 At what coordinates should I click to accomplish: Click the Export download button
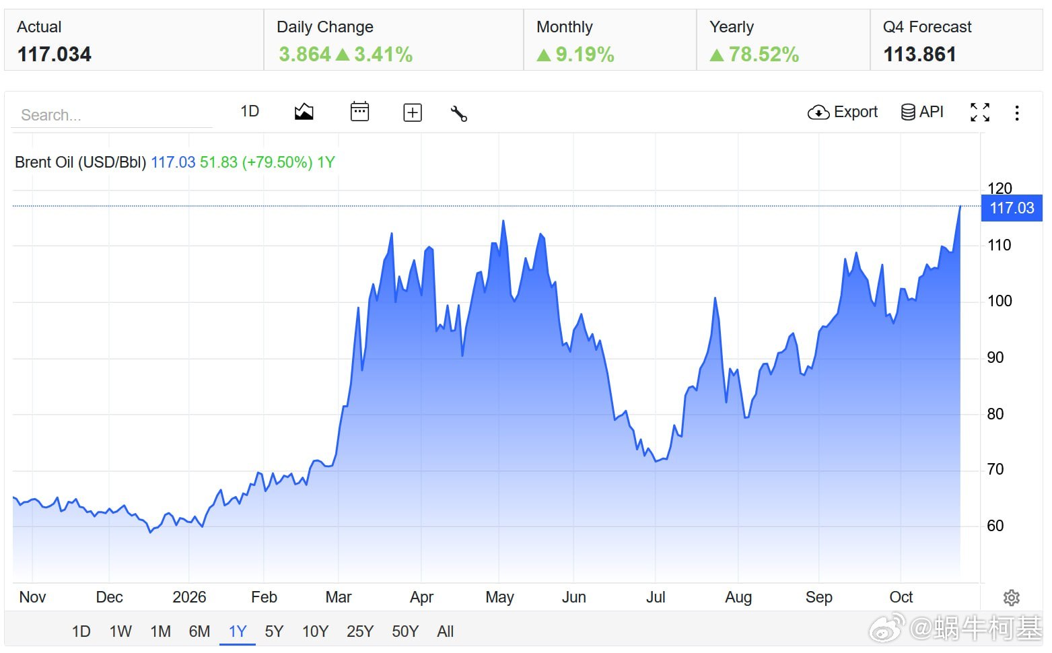[x=843, y=112]
